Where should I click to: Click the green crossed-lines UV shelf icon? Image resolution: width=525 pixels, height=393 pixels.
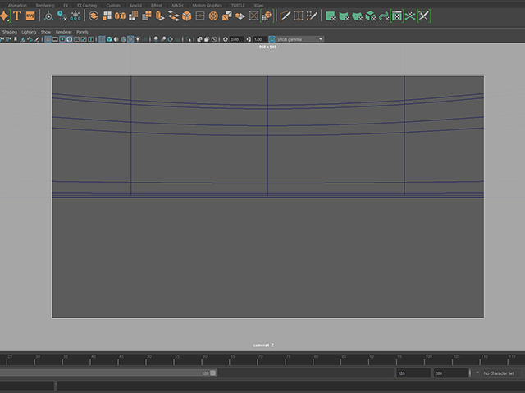[410, 16]
